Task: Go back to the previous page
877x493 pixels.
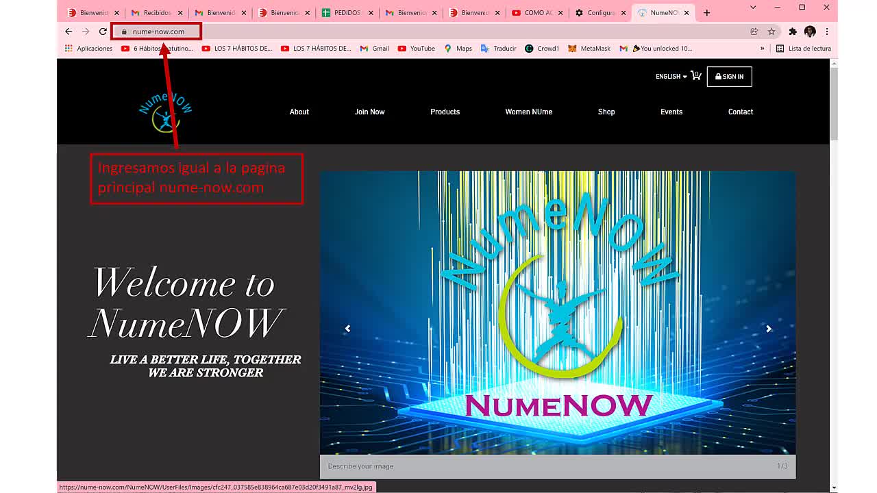Action: click(x=69, y=31)
